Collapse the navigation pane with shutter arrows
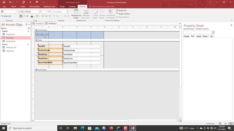Screen dimensions: 234x131 click(x=29, y=24)
